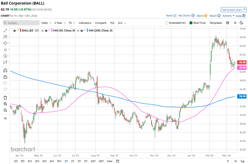Select the trend line drawing tool

5,31
